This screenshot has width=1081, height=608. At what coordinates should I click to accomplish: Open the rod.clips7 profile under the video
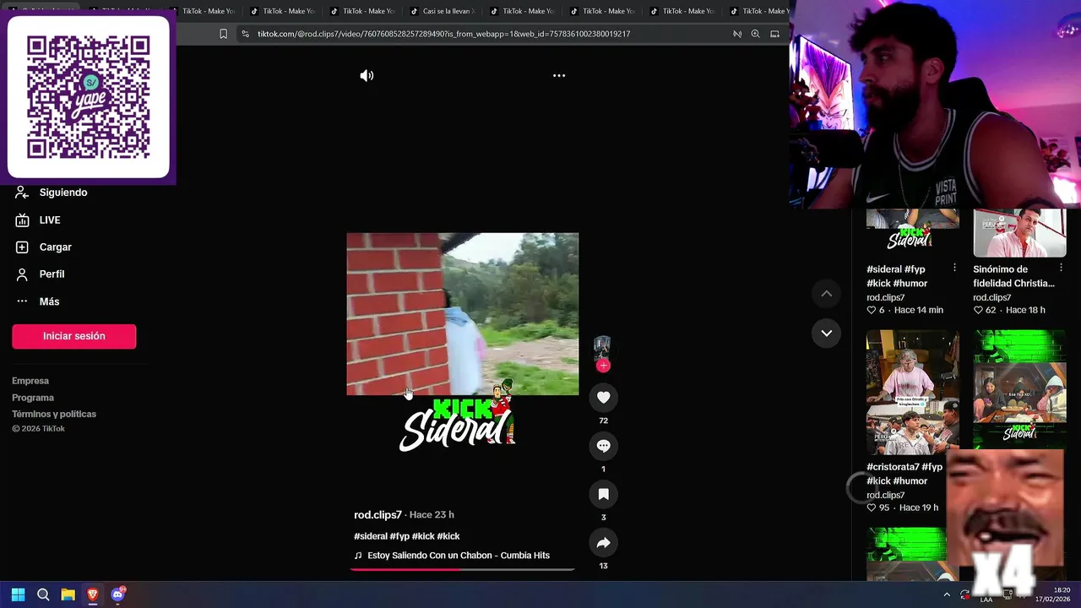[x=378, y=514]
